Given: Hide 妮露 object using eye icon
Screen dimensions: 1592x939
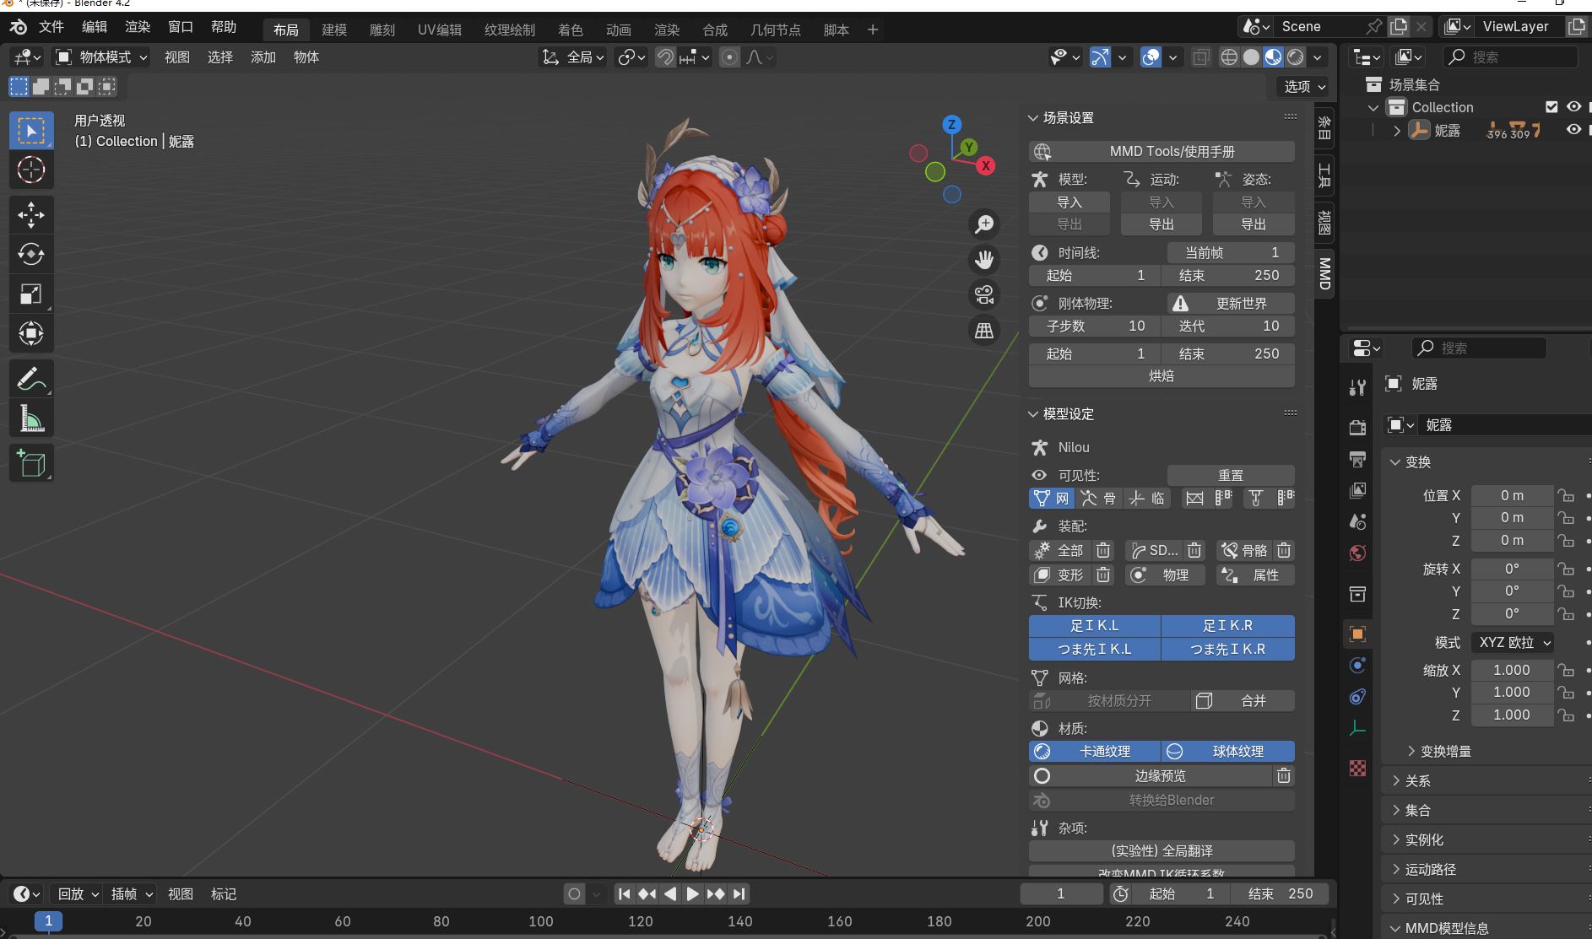Looking at the screenshot, I should point(1573,130).
